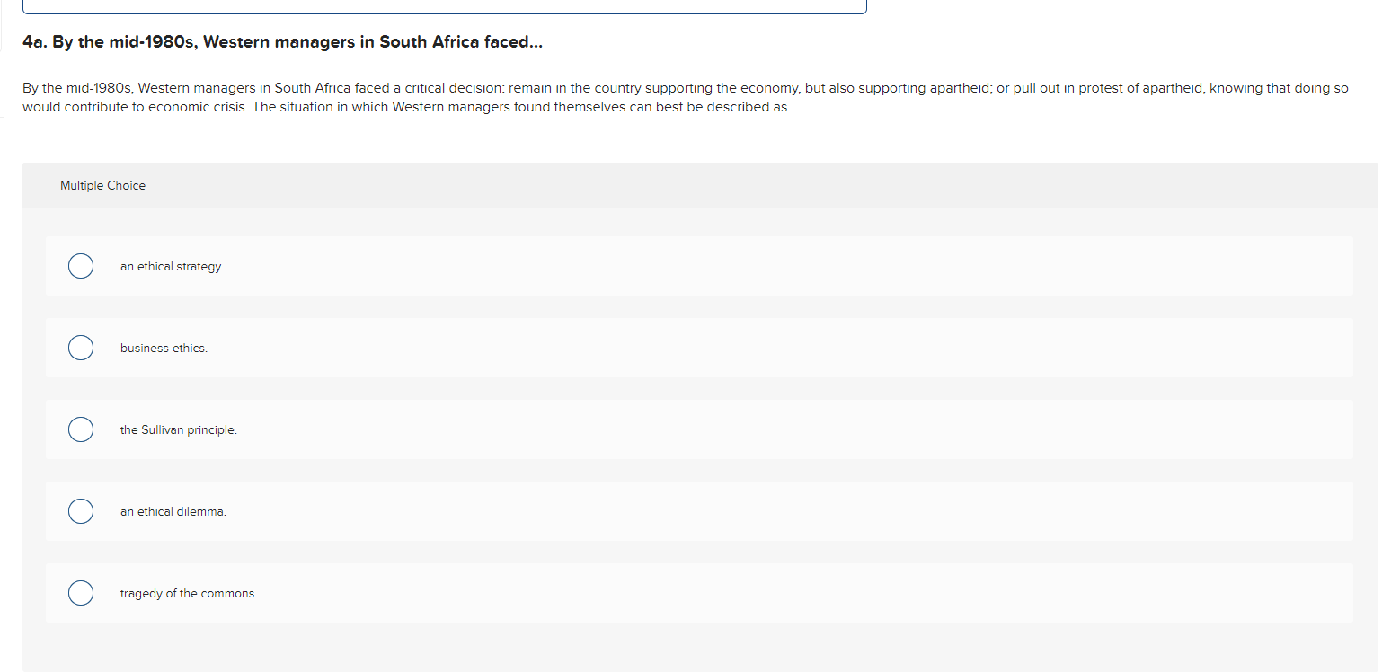Pick the 'an ethical dilemma' radio button
1400x672 pixels.
click(81, 511)
